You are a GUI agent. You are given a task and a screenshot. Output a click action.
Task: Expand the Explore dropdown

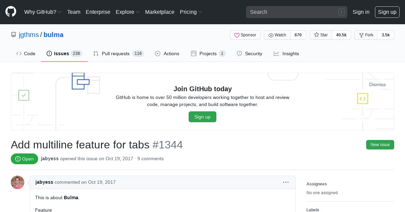point(128,12)
